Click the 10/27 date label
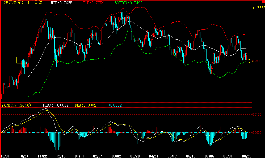 (23, 156)
